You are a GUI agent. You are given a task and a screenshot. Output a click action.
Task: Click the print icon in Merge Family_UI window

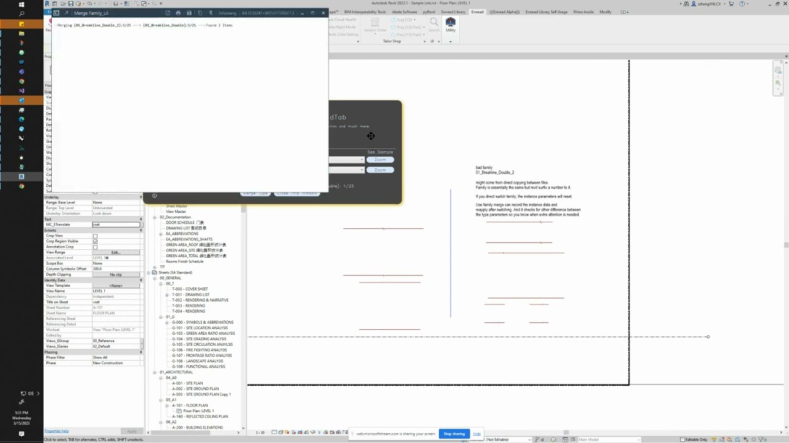pos(178,13)
